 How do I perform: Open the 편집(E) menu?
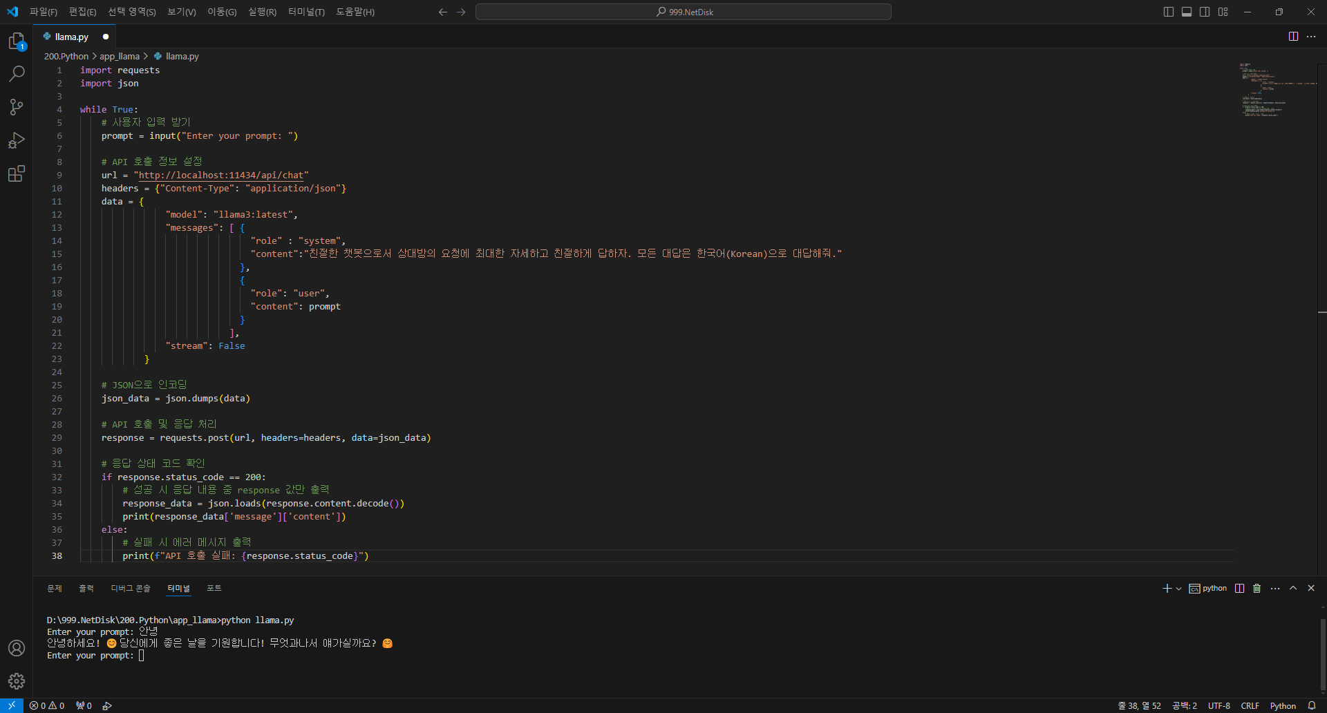83,12
